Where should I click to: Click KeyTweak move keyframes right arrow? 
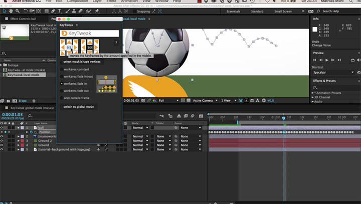76,48
